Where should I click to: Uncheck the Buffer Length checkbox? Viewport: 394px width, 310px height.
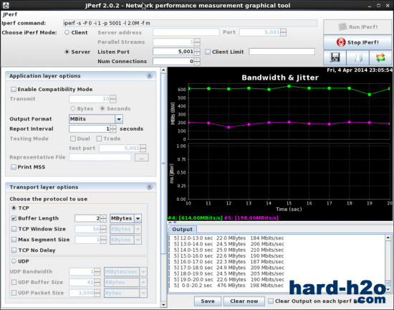point(14,218)
